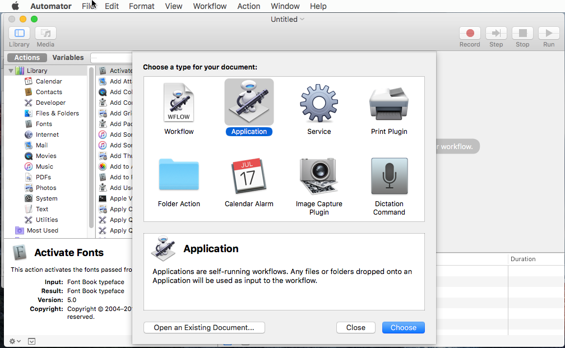
Task: Select the Calendar Alarm icon
Action: 249,176
